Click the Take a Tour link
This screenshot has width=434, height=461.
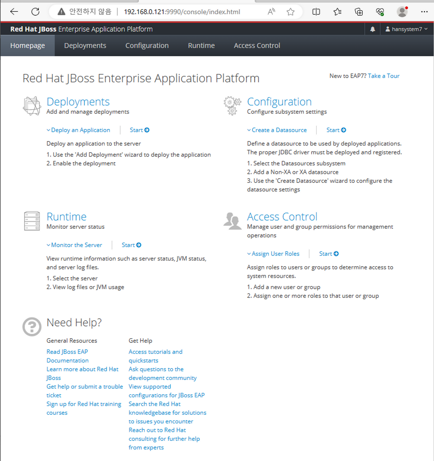click(x=383, y=76)
